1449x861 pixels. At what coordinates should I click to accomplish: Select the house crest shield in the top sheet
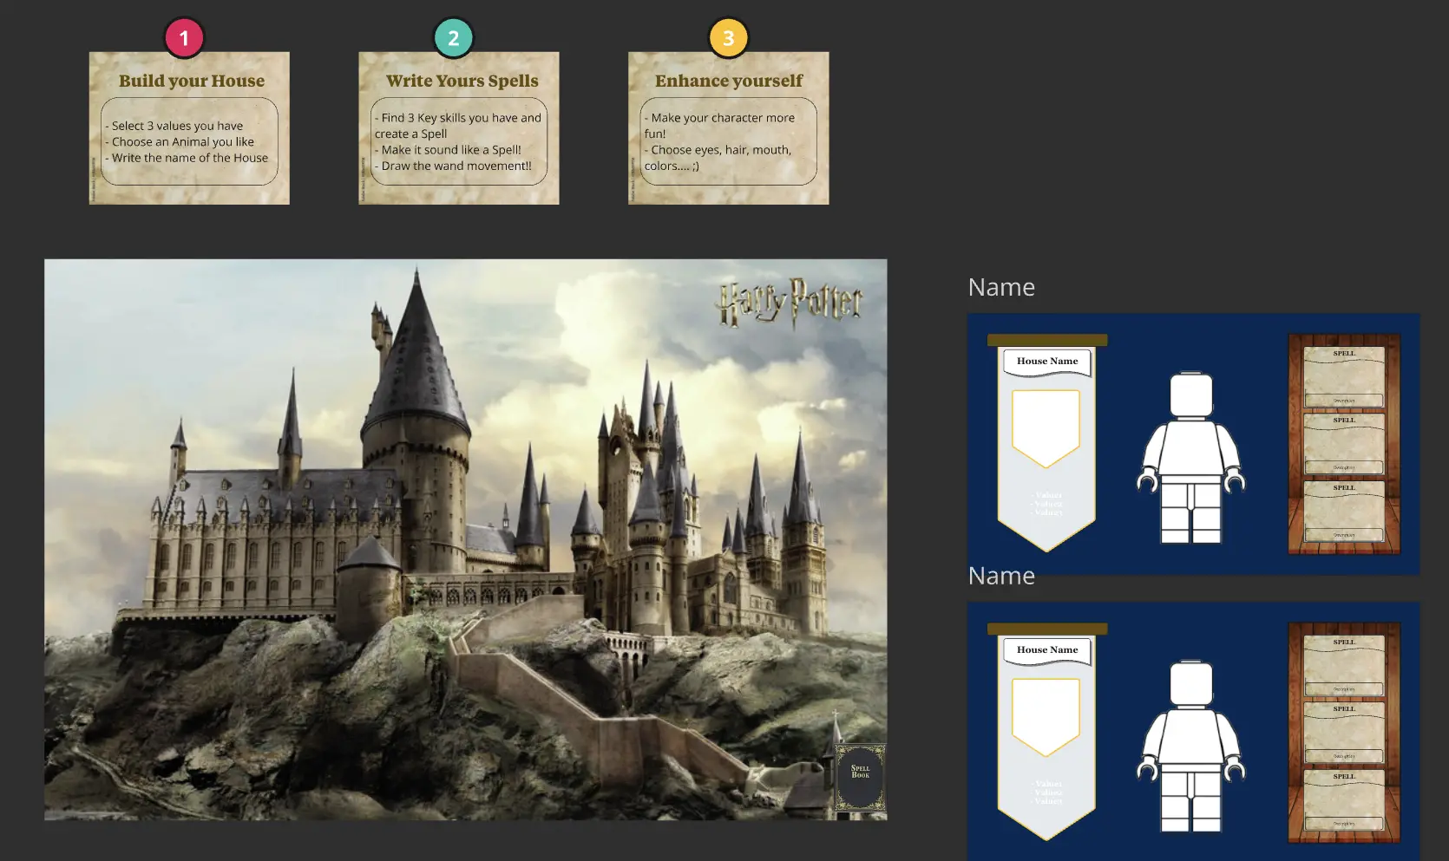click(1046, 428)
